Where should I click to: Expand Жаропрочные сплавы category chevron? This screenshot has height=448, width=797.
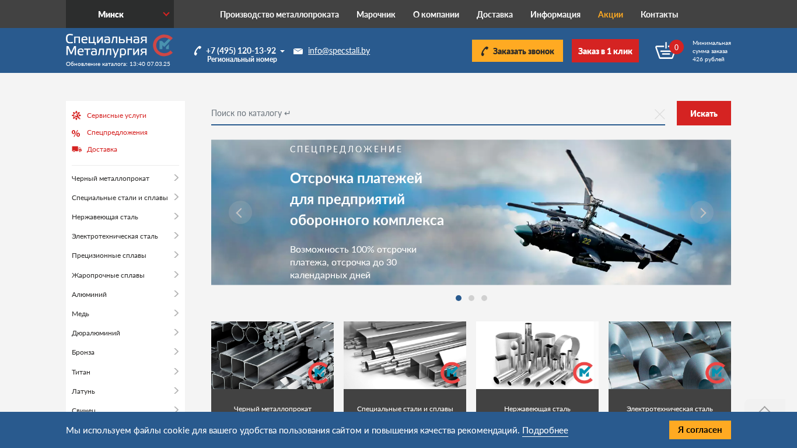176,274
